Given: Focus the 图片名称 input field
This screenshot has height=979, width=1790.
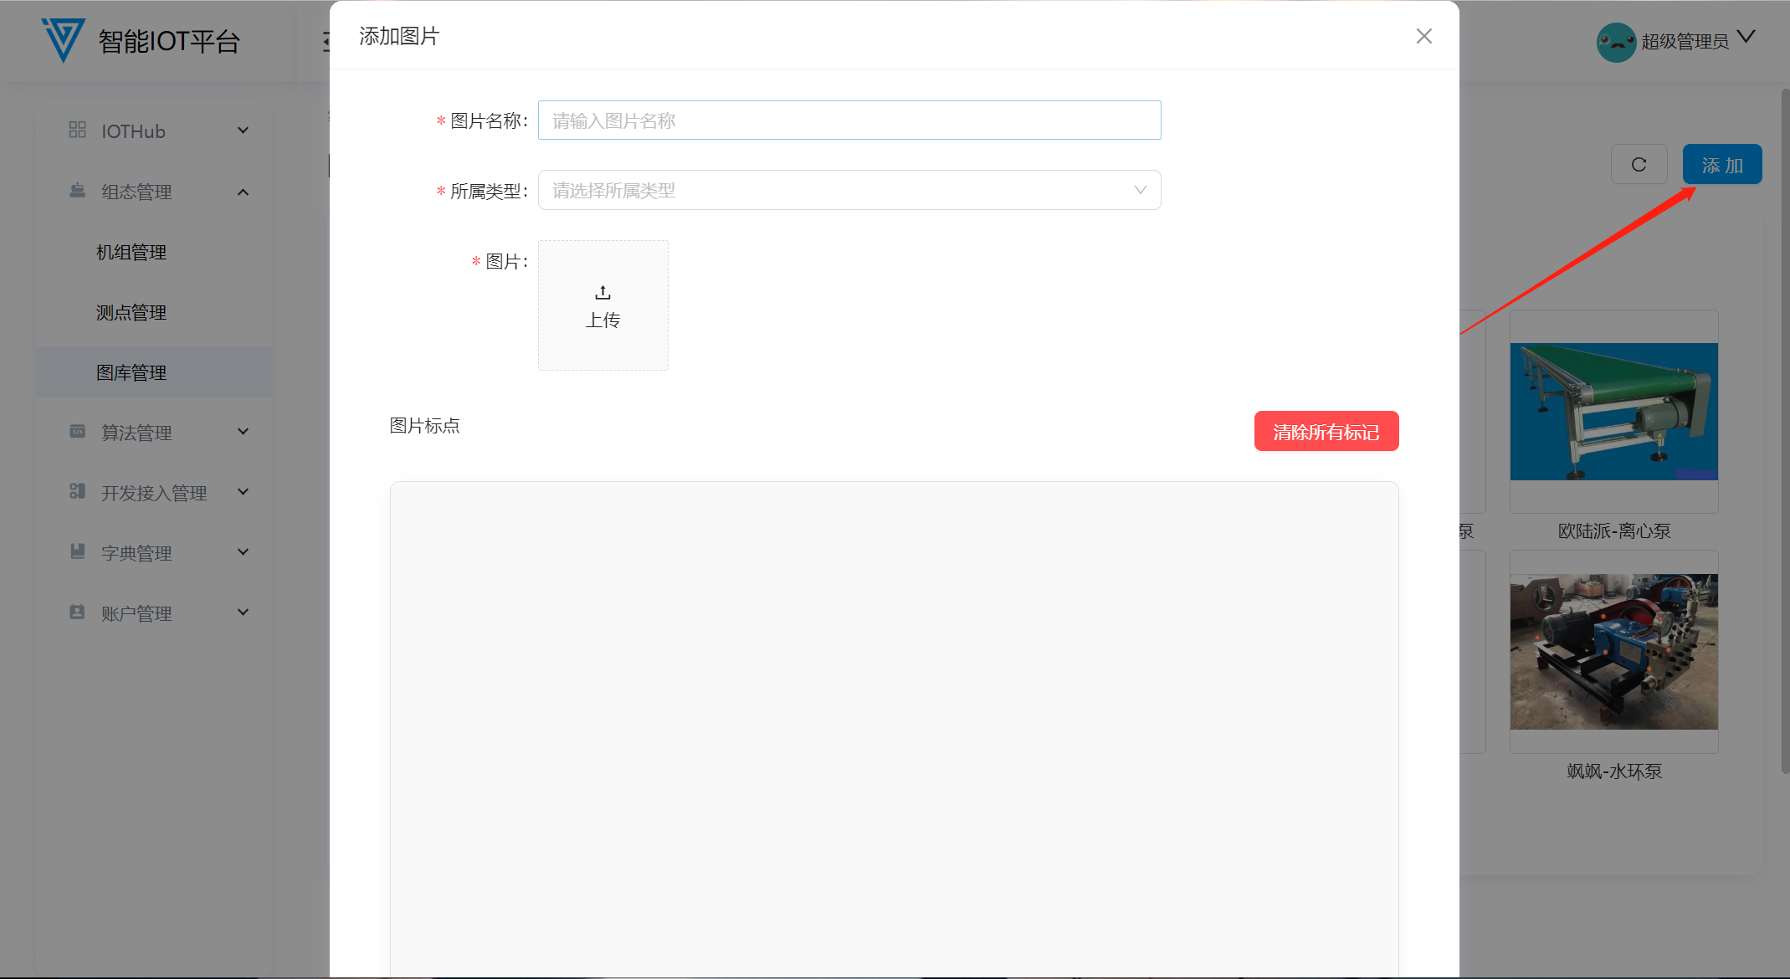Looking at the screenshot, I should click(849, 120).
